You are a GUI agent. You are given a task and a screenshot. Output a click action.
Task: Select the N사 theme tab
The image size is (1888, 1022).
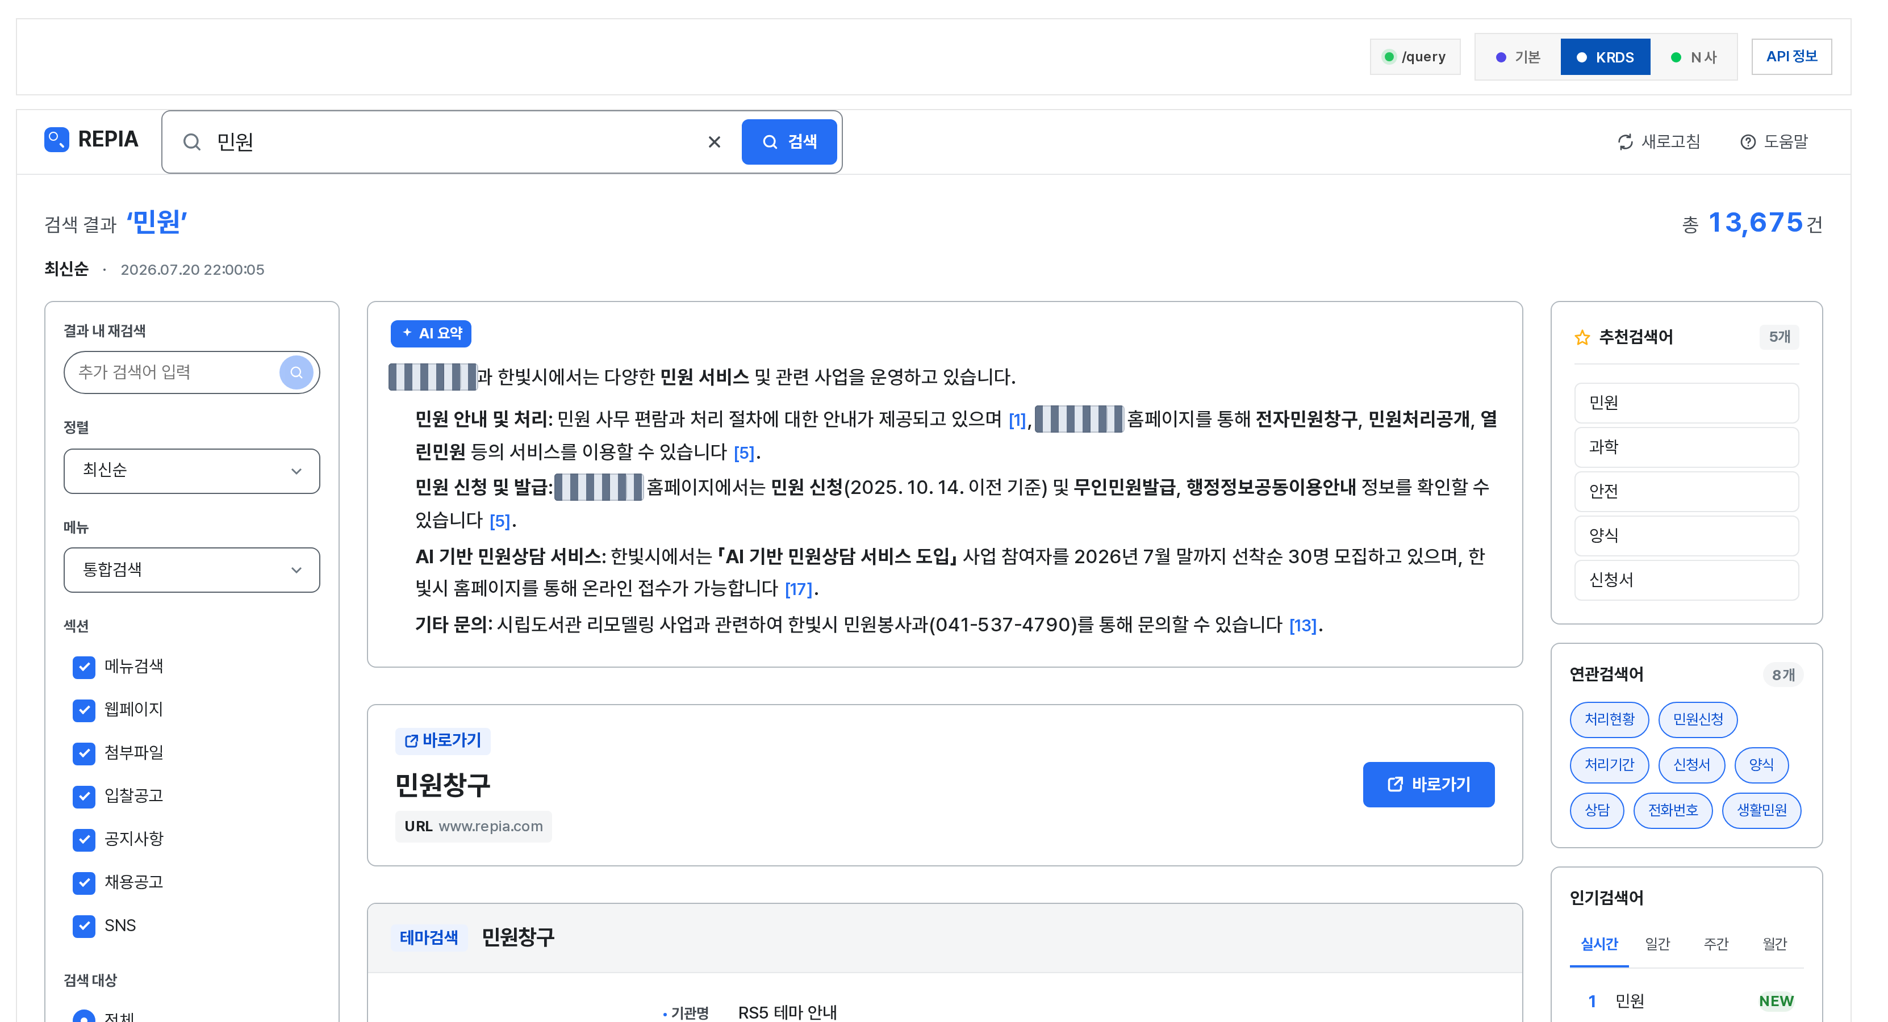1693,56
